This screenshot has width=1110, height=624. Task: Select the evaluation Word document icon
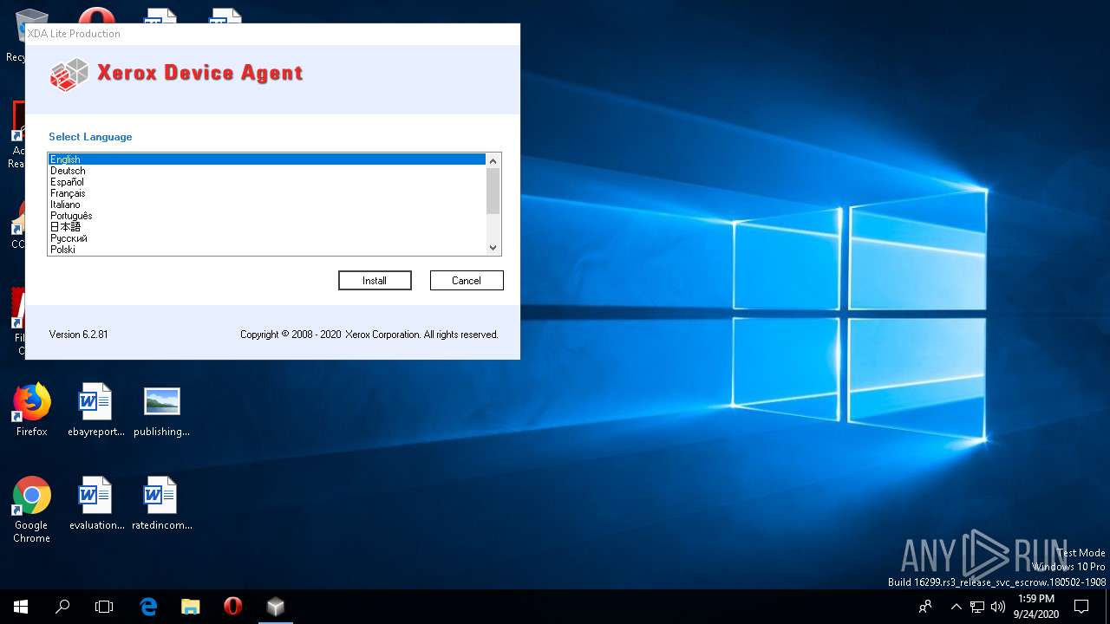(x=96, y=504)
